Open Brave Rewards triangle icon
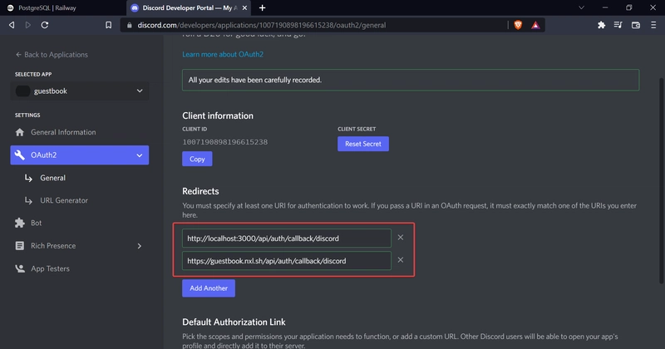Viewport: 665px width, 349px height. [x=535, y=25]
